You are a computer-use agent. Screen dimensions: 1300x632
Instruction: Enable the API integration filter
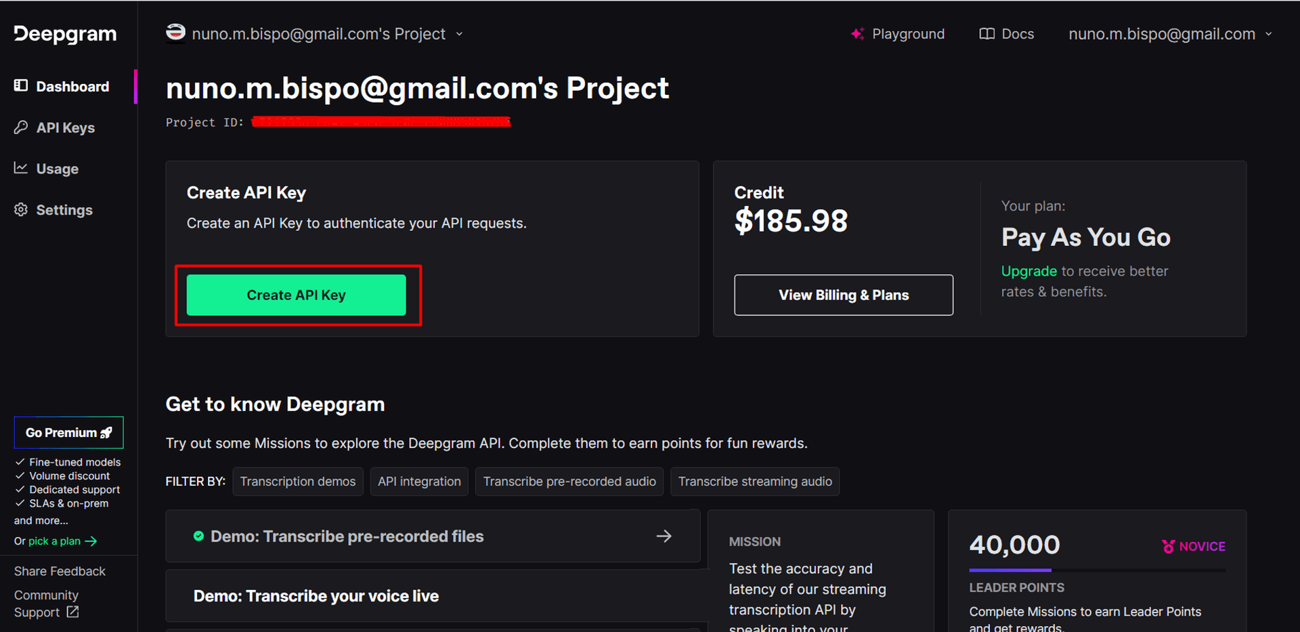[419, 481]
